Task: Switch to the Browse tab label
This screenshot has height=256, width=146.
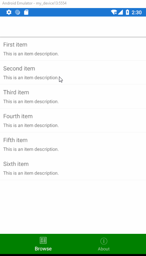Action: click(43, 249)
